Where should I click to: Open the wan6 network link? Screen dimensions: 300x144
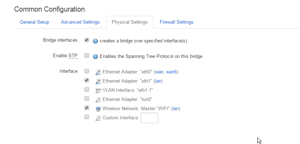pyautogui.click(x=171, y=72)
